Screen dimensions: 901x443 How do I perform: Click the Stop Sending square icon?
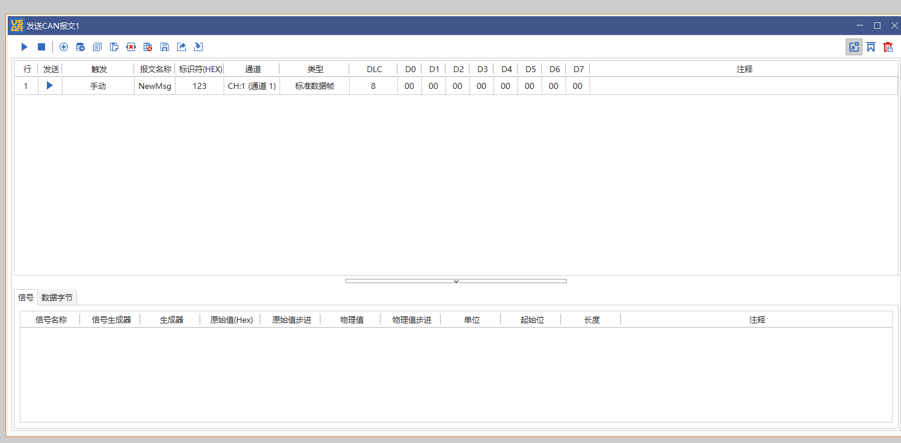point(41,47)
